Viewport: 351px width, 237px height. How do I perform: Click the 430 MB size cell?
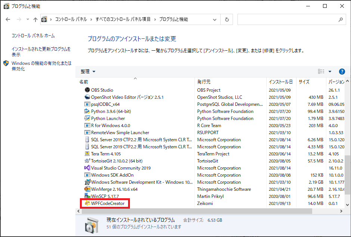pyautogui.click(x=316, y=97)
